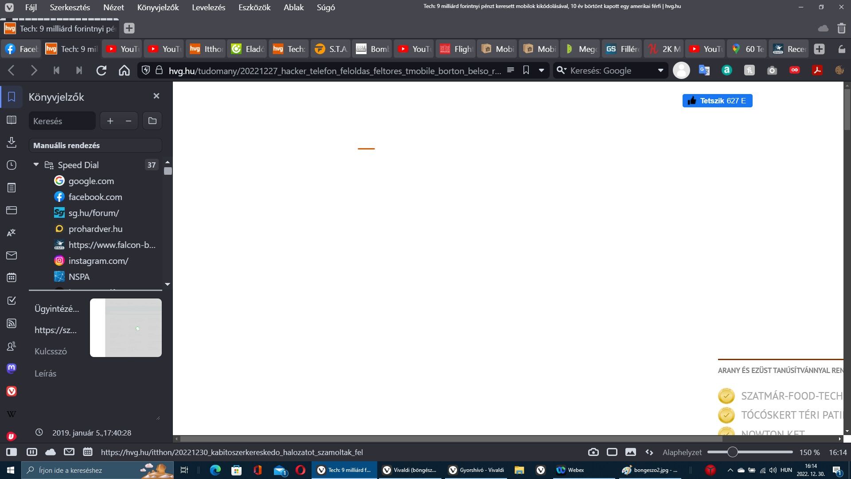The height and width of the screenshot is (479, 851).
Task: Collapse the Speed Dial bookmark folder
Action: (36, 165)
